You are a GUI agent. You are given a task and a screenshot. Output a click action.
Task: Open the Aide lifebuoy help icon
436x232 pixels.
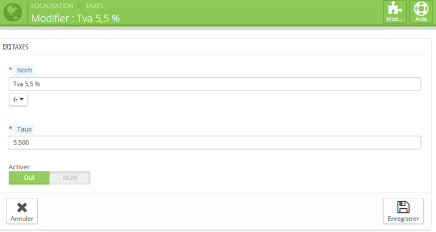point(421,8)
